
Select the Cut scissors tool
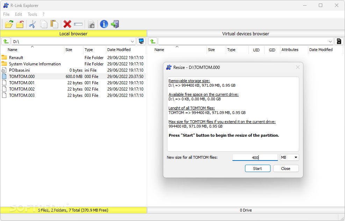33,24
